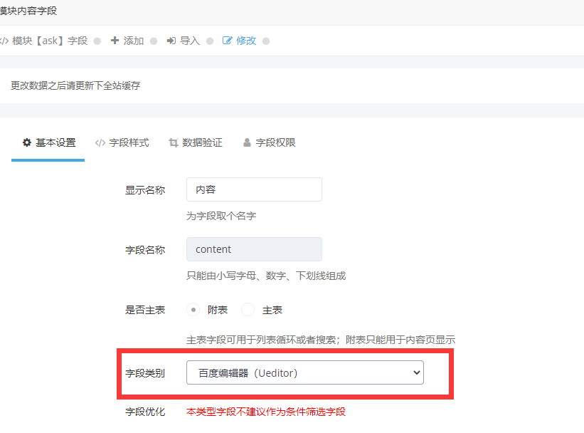The height and width of the screenshot is (433, 584).
Task: Click the import arrow icon beside 导入
Action: point(171,41)
